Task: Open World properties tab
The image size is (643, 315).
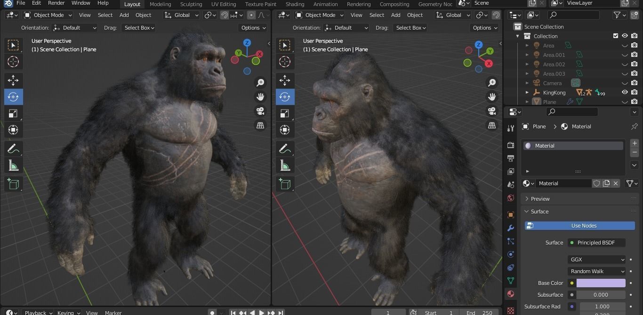Action: [511, 198]
